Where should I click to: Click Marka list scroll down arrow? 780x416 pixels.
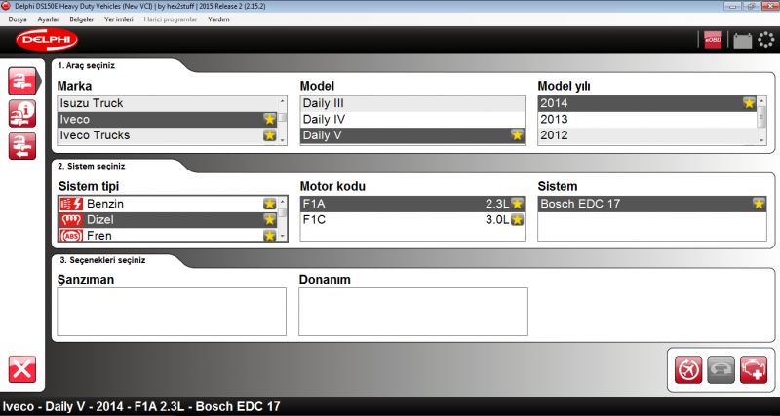pos(283,140)
